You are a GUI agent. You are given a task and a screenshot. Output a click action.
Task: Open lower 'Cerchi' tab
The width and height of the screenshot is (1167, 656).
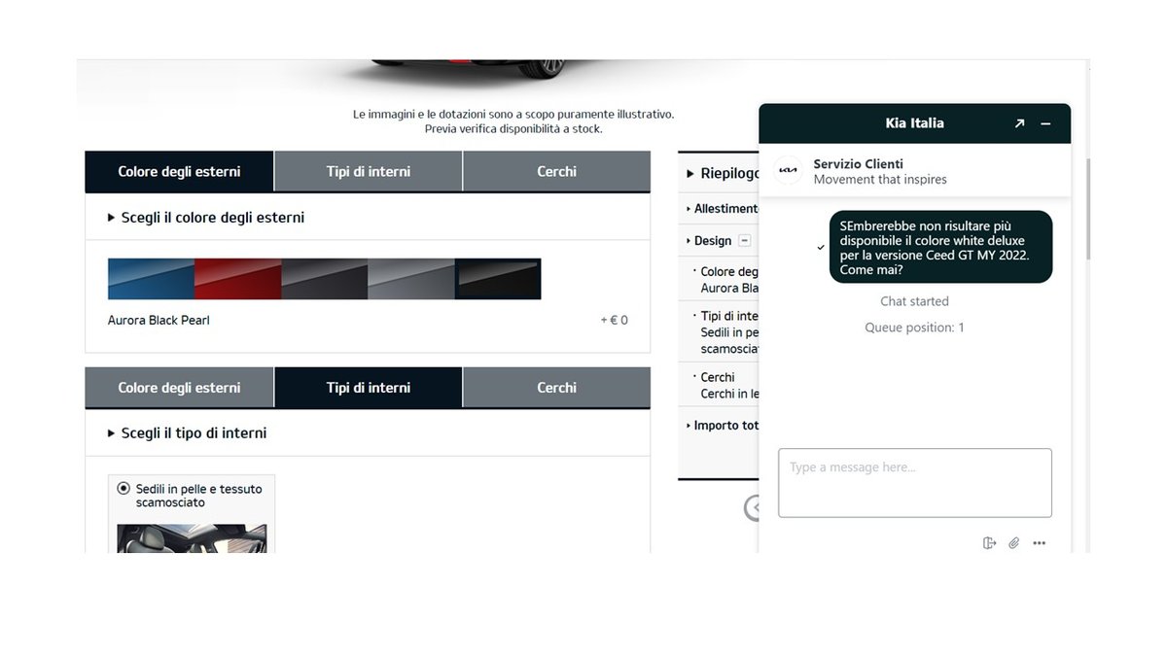(557, 388)
